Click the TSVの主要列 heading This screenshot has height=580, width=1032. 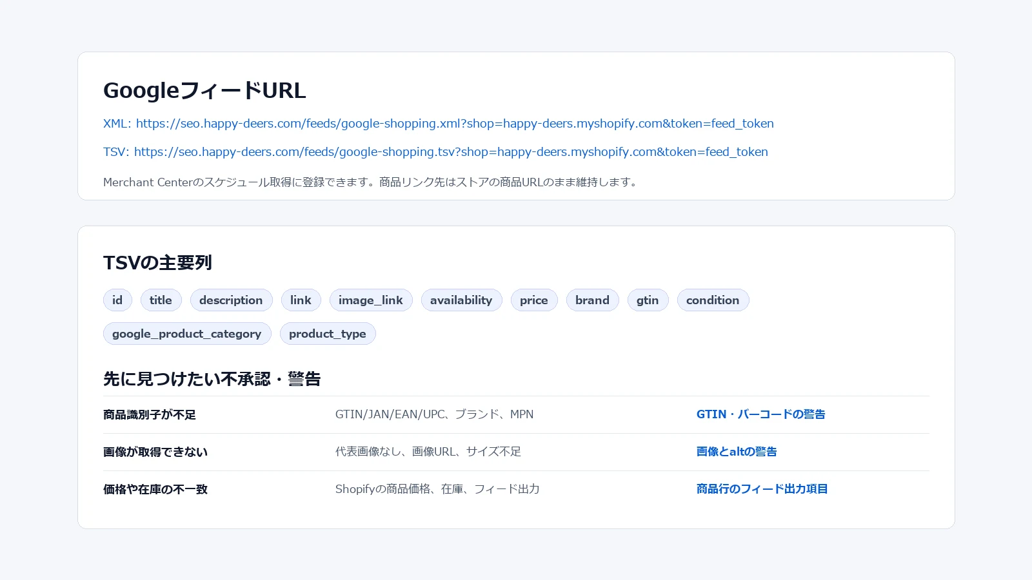pyautogui.click(x=157, y=263)
